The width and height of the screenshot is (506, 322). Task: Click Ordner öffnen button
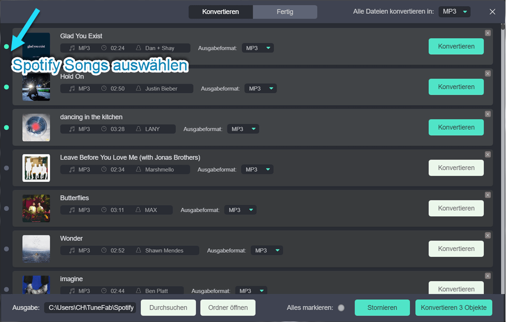(228, 308)
